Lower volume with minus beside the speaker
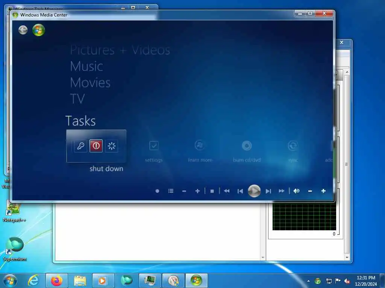The image size is (385, 288). [310, 191]
